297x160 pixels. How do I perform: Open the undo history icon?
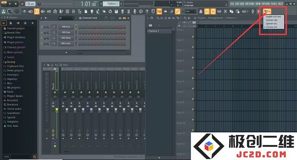coord(110,11)
